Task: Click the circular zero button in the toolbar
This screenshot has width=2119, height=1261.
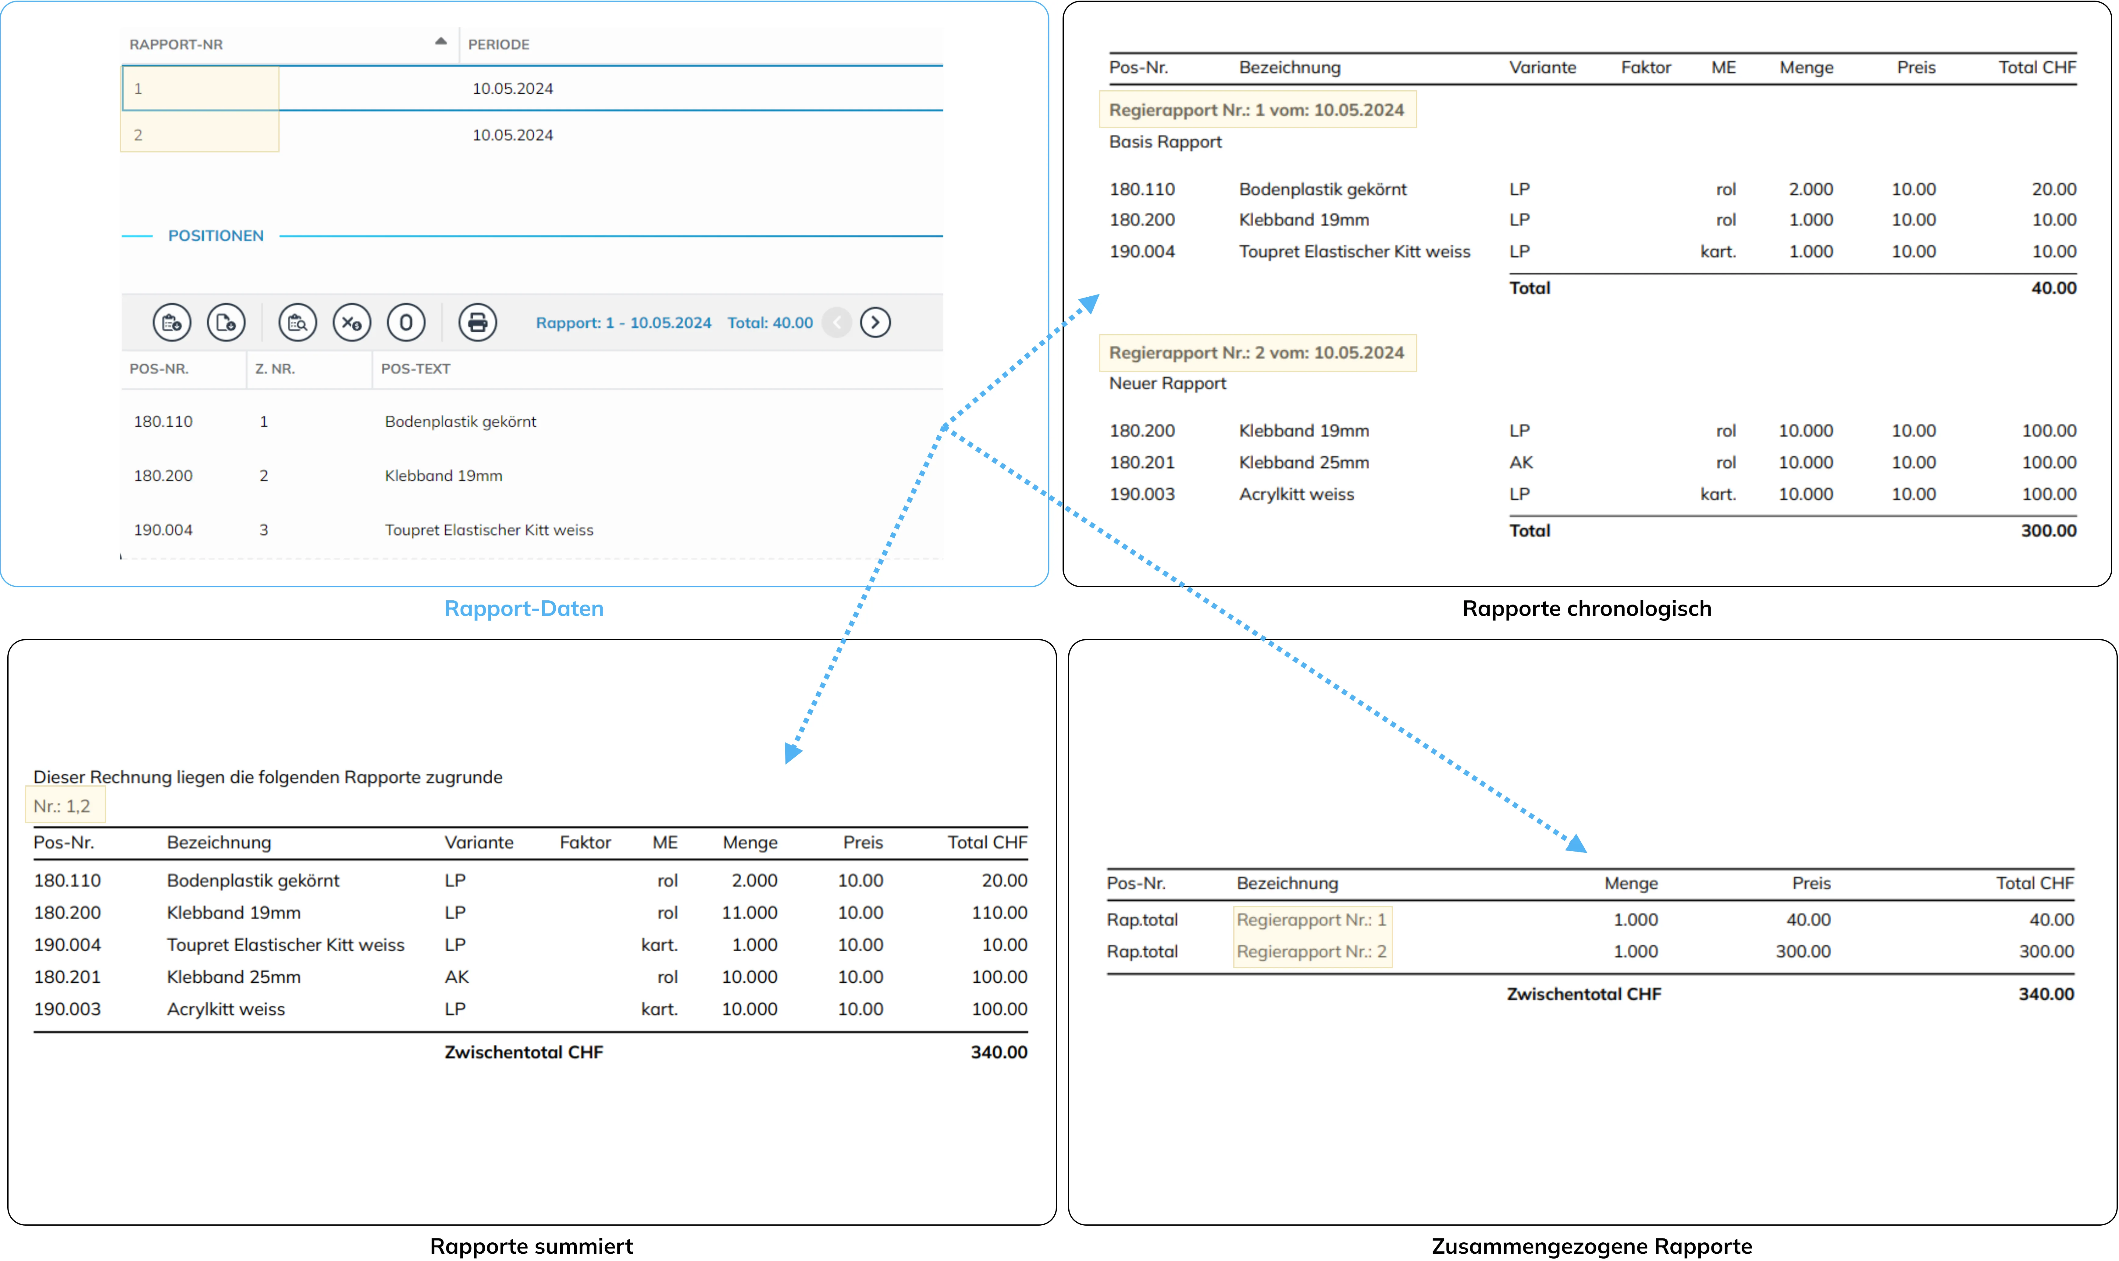Action: [406, 323]
